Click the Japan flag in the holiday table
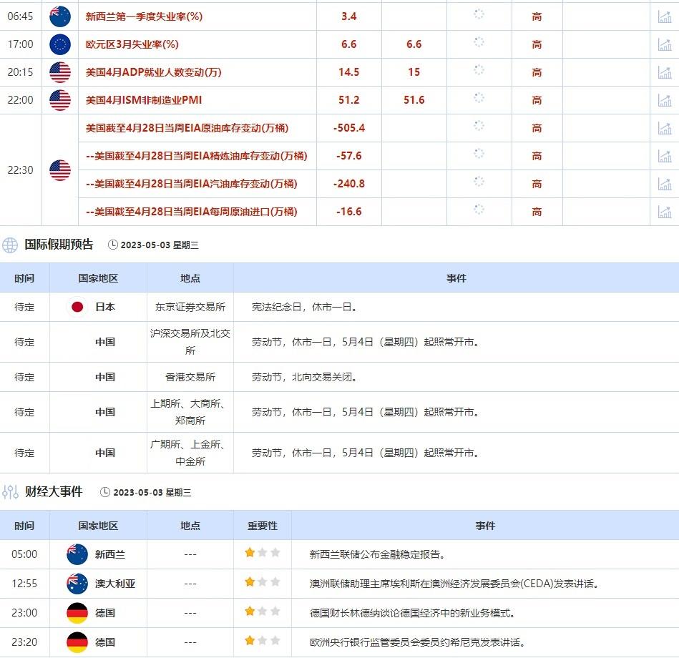The height and width of the screenshot is (658, 679). [77, 306]
